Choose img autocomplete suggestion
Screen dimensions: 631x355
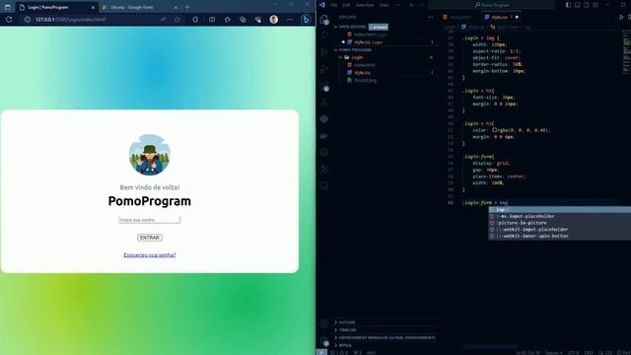click(559, 210)
